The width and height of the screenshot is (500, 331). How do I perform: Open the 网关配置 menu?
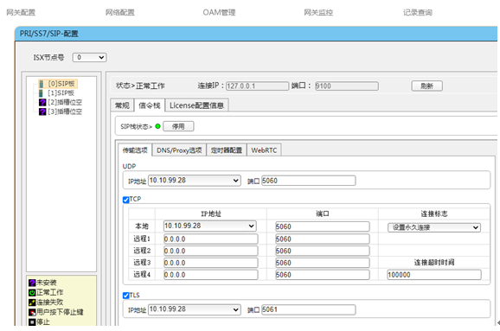click(21, 12)
